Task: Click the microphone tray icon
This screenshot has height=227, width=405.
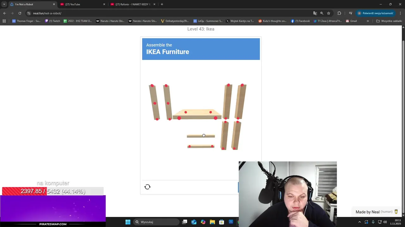Action: coord(373,222)
